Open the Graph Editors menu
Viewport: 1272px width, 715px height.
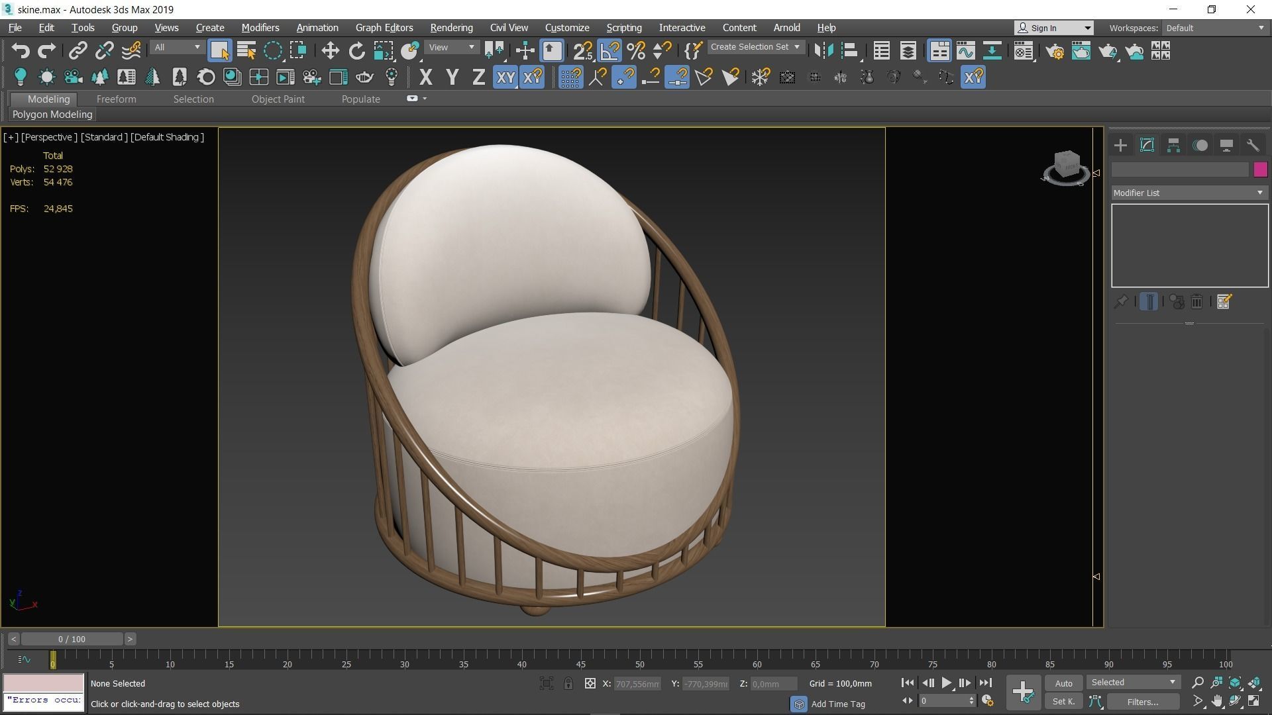pyautogui.click(x=384, y=28)
